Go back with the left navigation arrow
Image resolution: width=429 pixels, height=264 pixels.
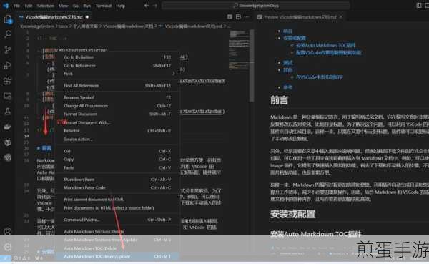pos(147,6)
